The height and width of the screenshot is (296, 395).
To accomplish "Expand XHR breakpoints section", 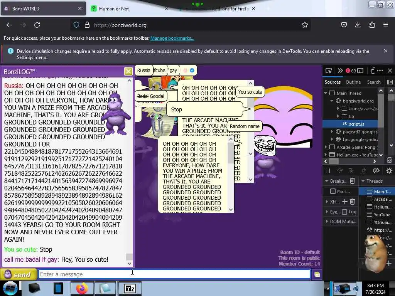I will click(x=327, y=202).
